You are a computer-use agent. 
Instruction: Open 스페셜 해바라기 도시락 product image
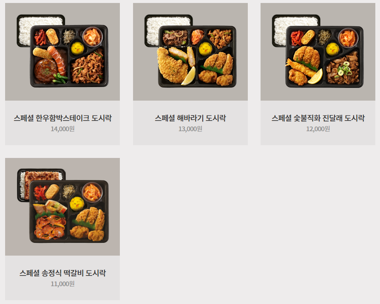[190, 52]
